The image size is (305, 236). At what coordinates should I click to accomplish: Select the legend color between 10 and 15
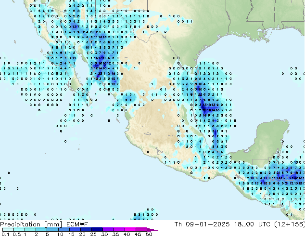point(65,230)
